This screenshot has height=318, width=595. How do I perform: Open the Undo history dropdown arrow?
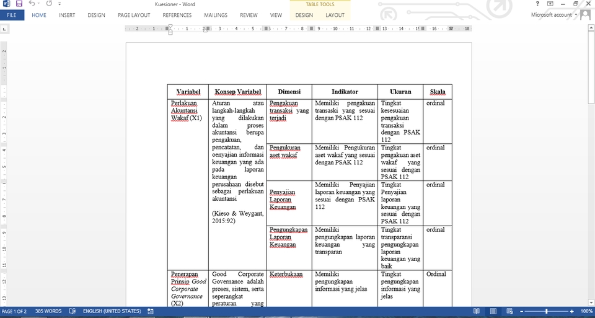coord(38,4)
